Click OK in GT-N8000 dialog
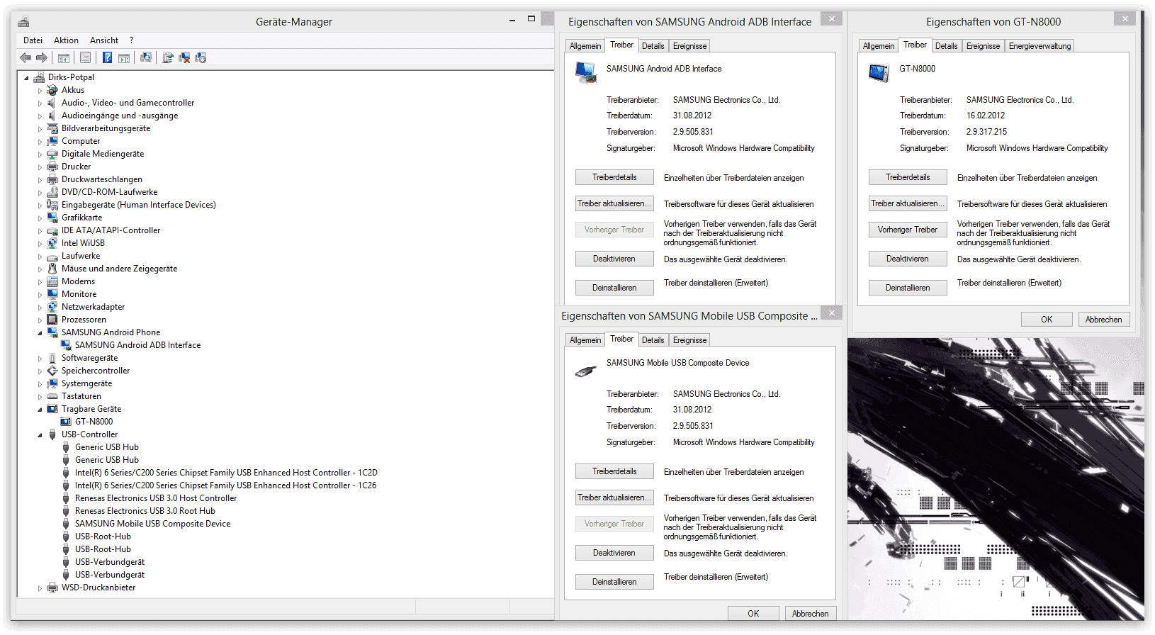Image resolution: width=1155 pixels, height=635 pixels. pyautogui.click(x=1047, y=320)
